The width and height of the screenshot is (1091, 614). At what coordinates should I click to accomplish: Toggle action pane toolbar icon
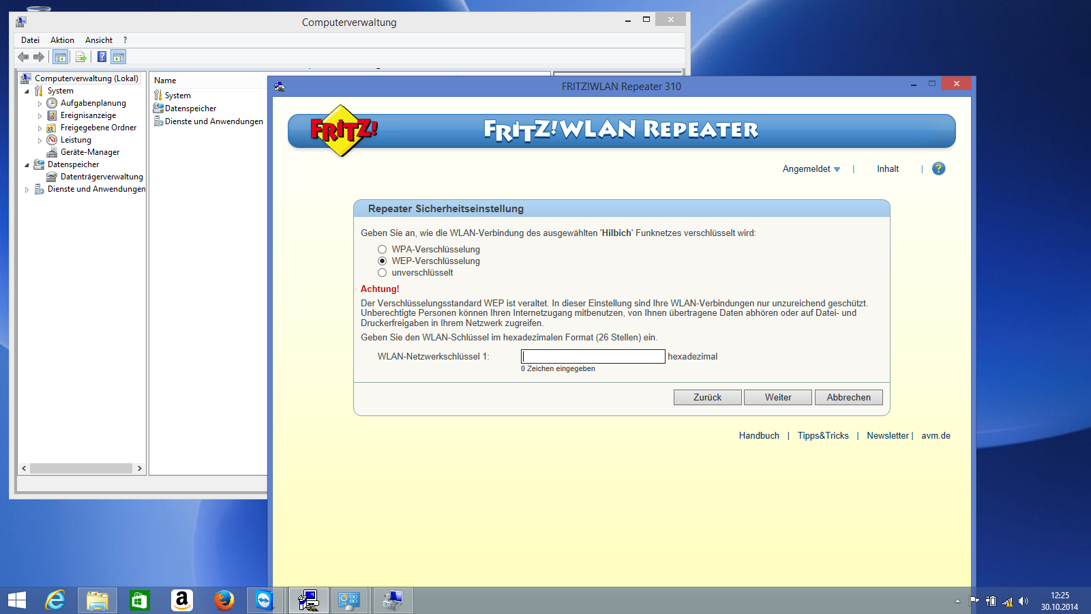click(x=119, y=57)
